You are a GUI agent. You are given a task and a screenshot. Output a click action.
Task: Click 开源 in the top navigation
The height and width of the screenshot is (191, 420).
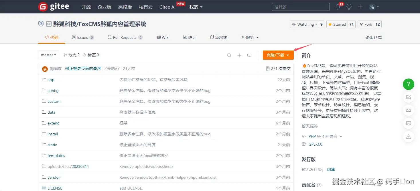click(86, 7)
